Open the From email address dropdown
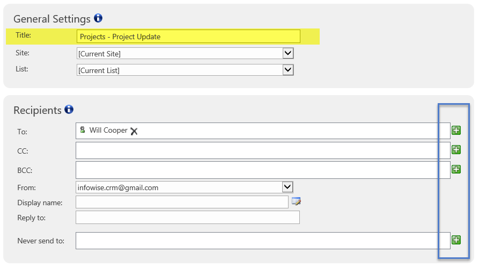 pyautogui.click(x=287, y=187)
